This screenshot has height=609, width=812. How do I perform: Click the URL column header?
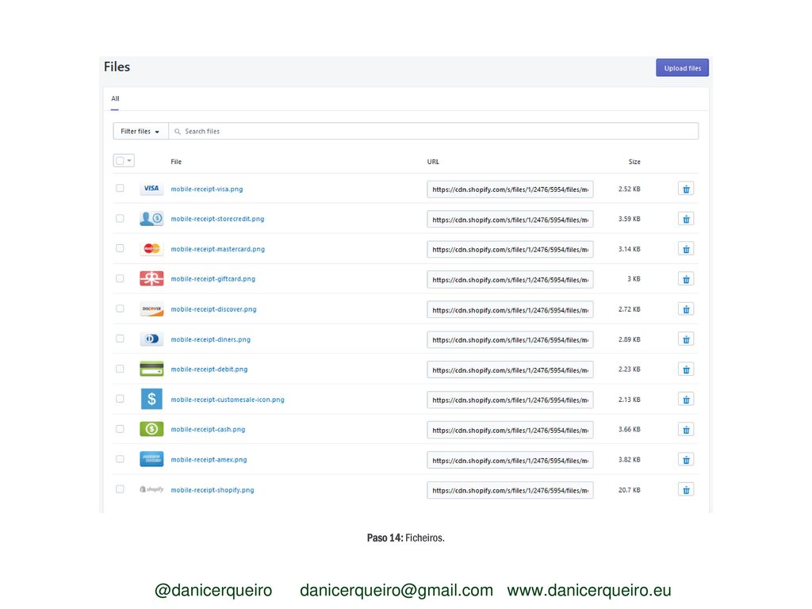click(x=433, y=162)
